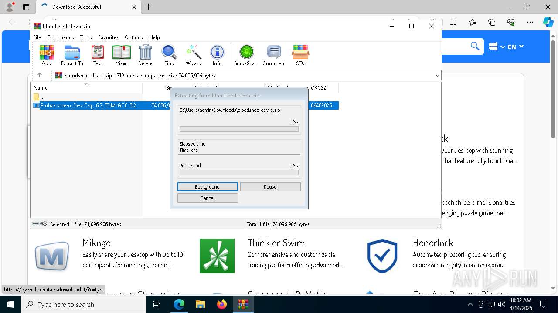Open a new browser tab

[x=149, y=7]
